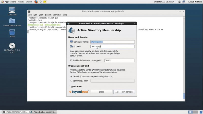Click the terminal scrollbar thumb
This screenshot has width=203, height=114.
click(x=184, y=96)
